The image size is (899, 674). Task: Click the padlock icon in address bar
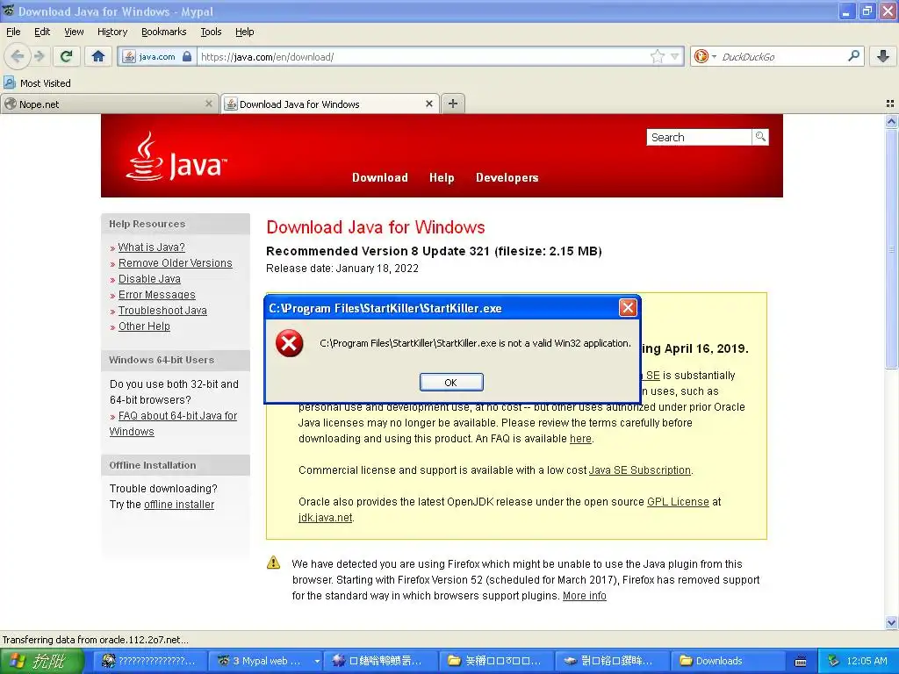pos(186,56)
